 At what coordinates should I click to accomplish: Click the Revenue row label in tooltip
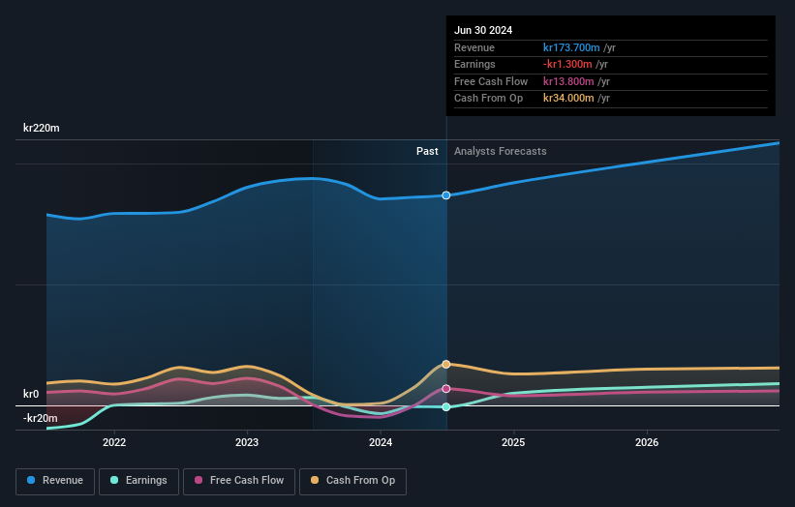(474, 47)
